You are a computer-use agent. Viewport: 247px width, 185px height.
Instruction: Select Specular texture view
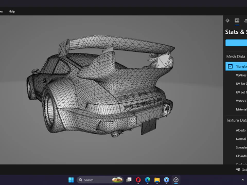pos(241,147)
